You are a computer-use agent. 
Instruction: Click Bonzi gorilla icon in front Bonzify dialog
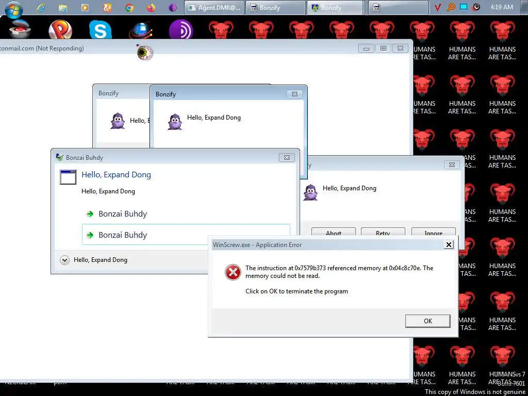point(175,122)
